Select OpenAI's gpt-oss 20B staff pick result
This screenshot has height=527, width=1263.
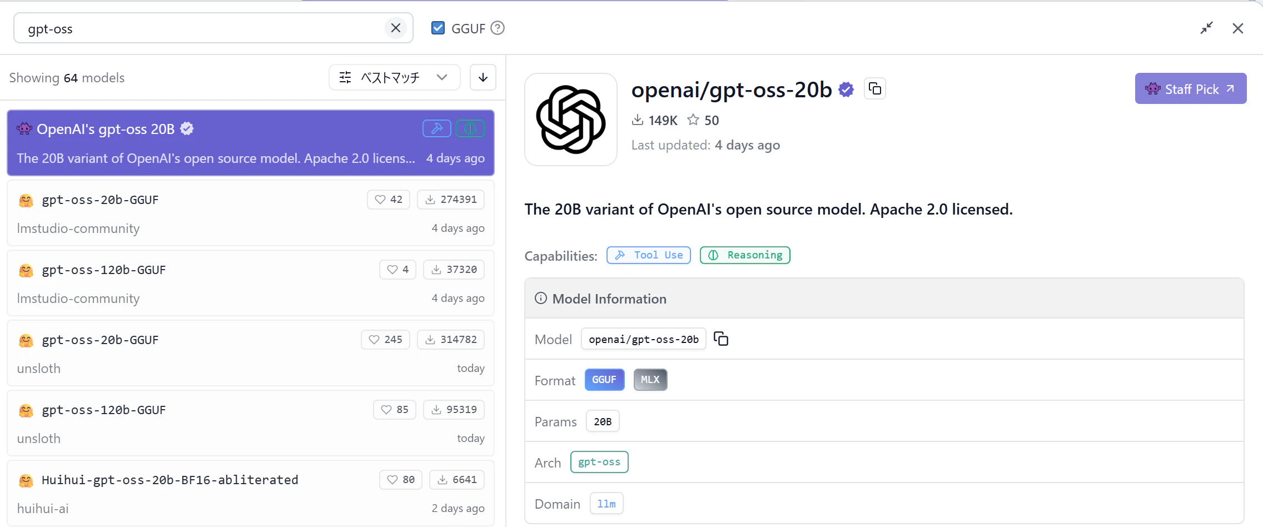coord(251,143)
